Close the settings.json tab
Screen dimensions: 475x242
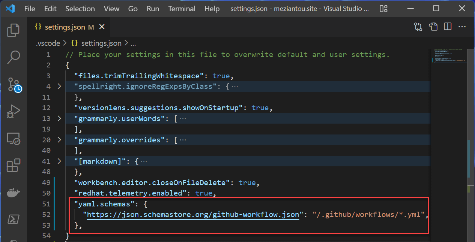coord(102,27)
